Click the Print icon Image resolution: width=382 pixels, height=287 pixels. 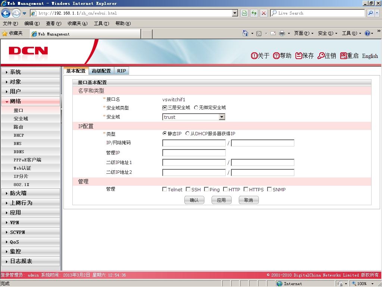[282, 33]
